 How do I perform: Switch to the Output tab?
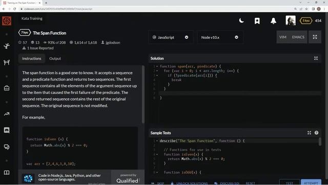click(55, 59)
